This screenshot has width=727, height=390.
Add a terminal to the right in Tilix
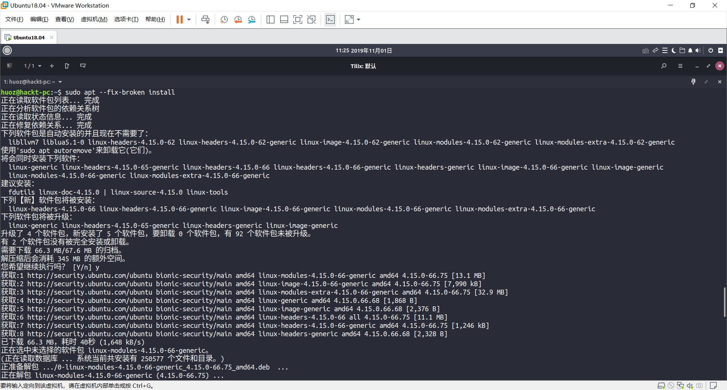coord(67,66)
